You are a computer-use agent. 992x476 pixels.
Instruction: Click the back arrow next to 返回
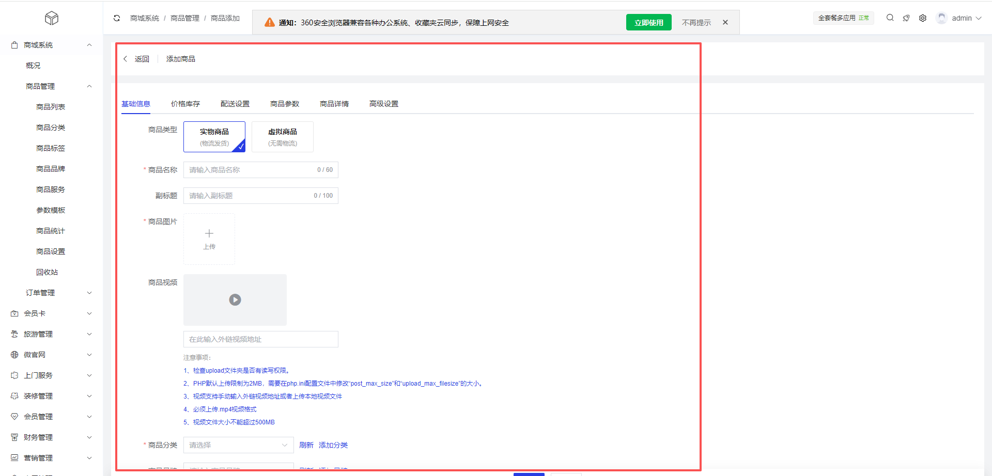[x=126, y=59]
